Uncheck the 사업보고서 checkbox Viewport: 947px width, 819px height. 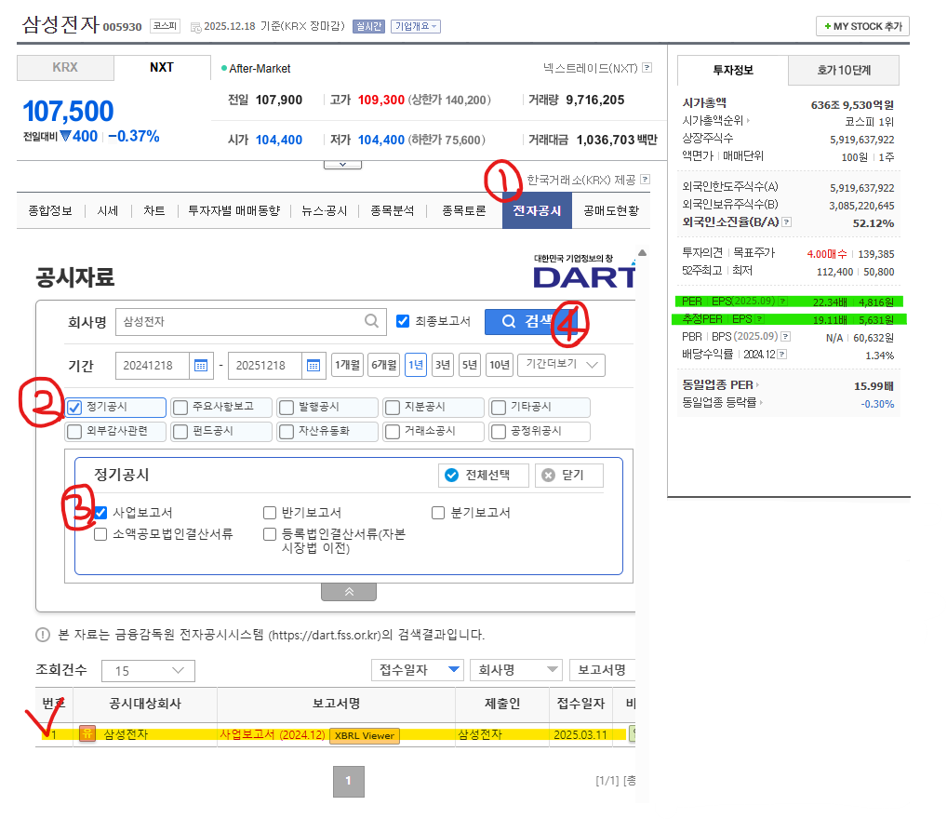pos(100,513)
